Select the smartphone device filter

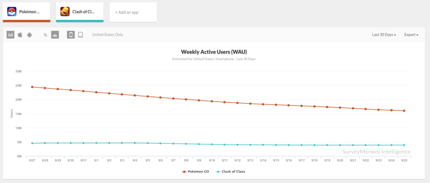[71, 35]
